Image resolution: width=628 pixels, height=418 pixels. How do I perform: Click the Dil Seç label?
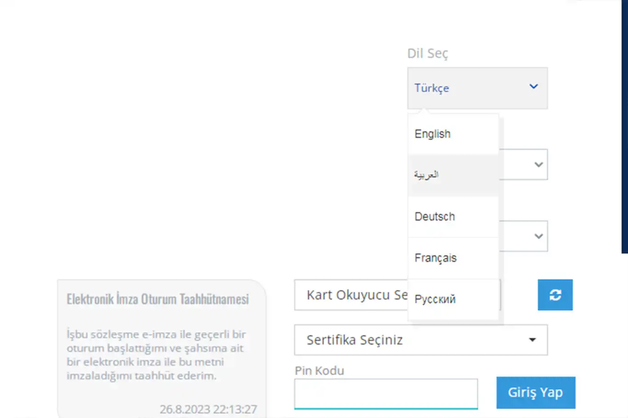point(428,53)
